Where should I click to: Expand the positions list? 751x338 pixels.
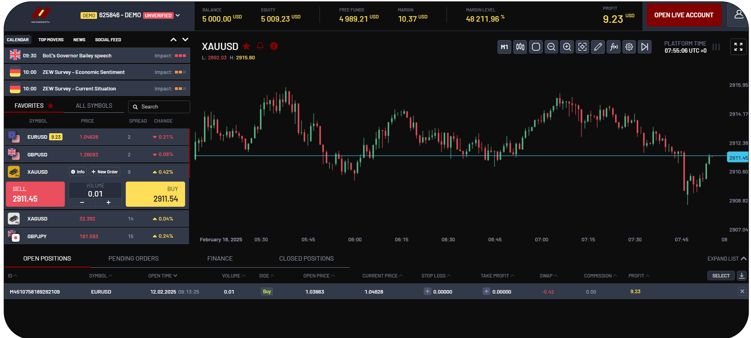(x=727, y=259)
